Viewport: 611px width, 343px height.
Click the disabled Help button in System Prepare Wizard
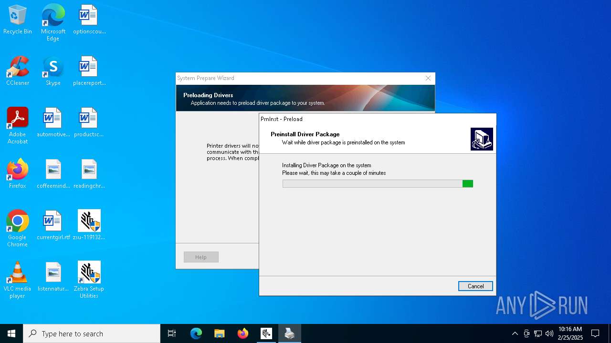201,257
